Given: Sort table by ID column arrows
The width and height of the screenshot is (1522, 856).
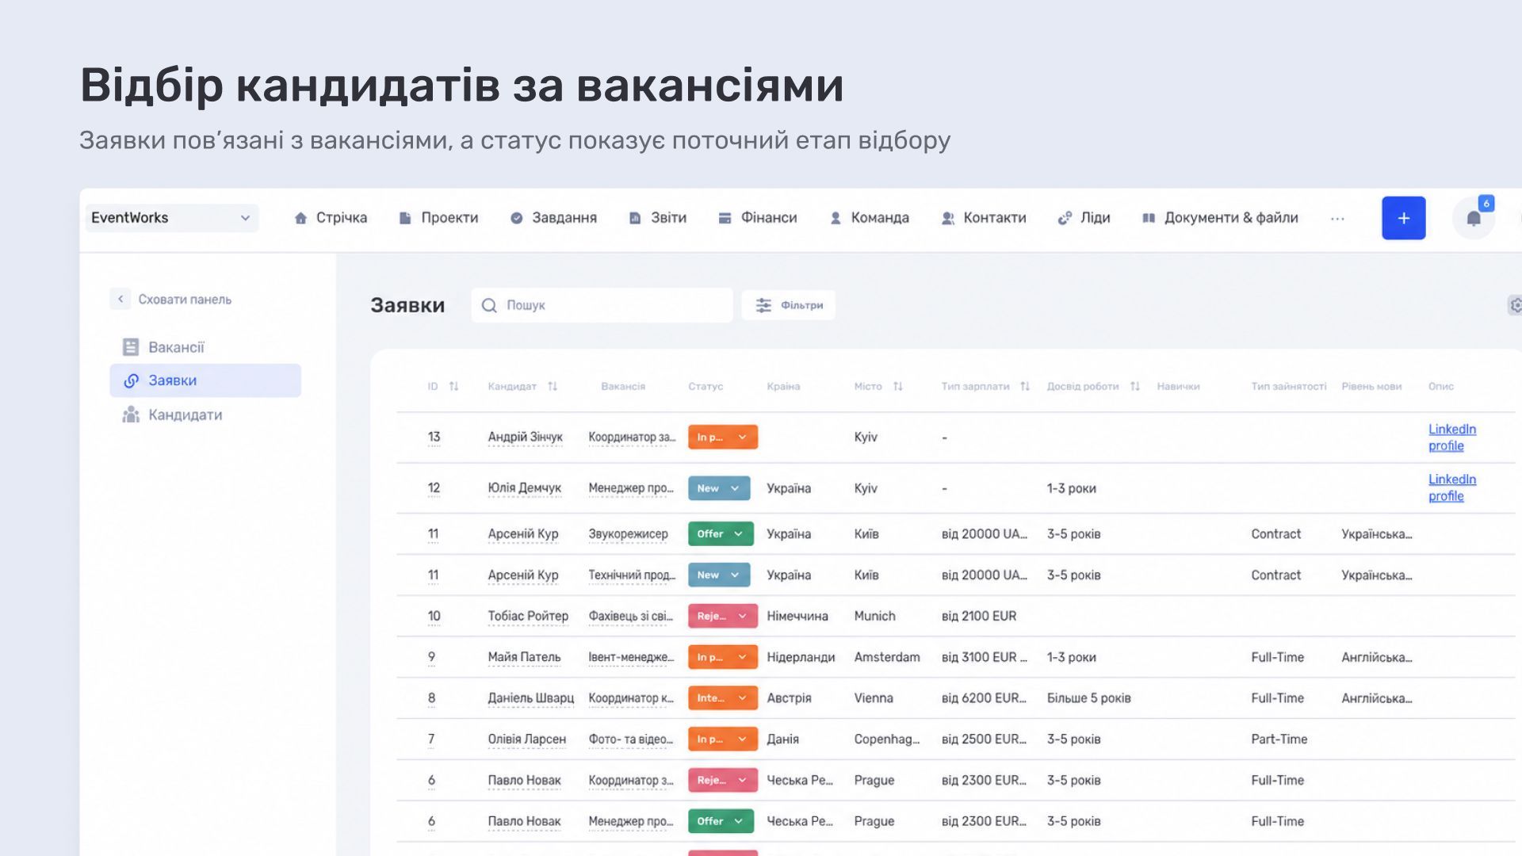Looking at the screenshot, I should [453, 386].
